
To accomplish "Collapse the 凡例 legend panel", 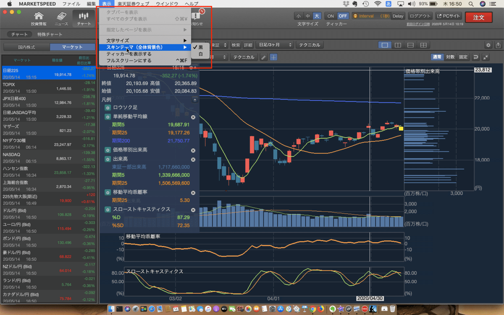I will click(194, 100).
